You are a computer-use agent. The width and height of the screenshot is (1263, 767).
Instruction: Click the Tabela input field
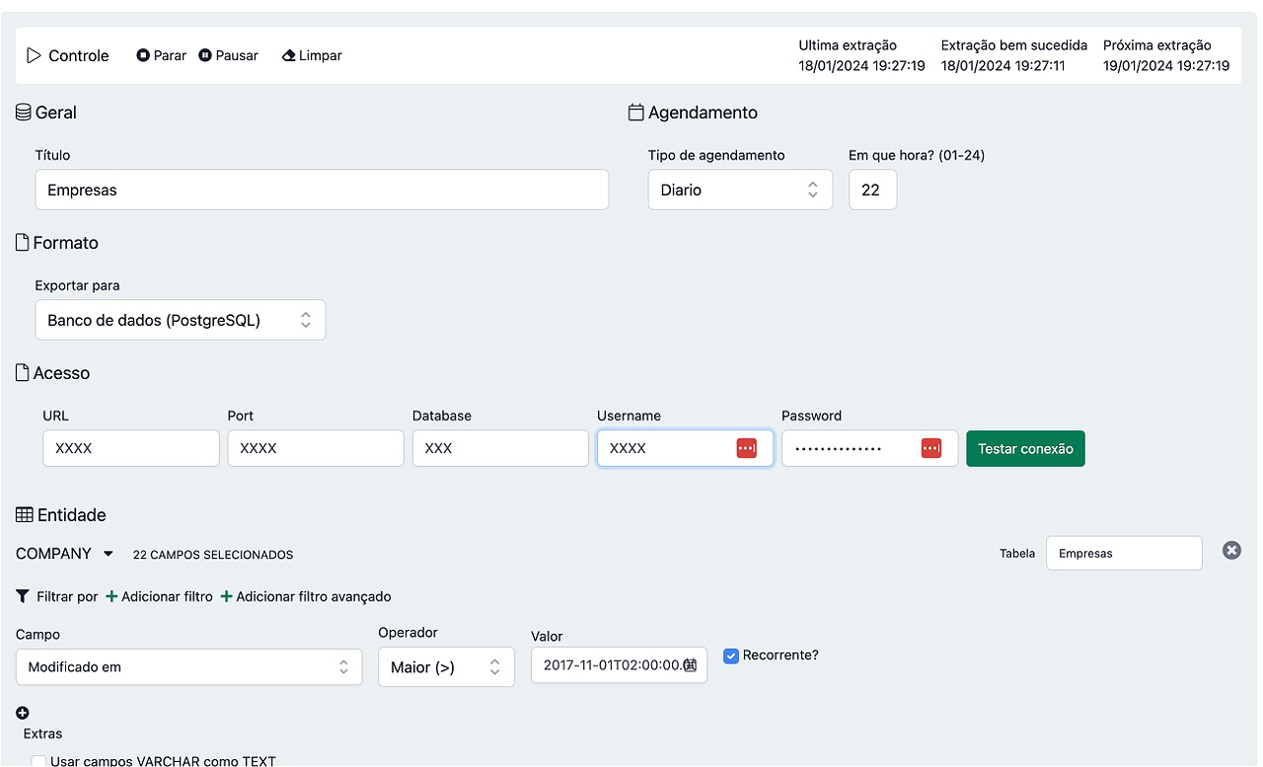pos(1124,554)
